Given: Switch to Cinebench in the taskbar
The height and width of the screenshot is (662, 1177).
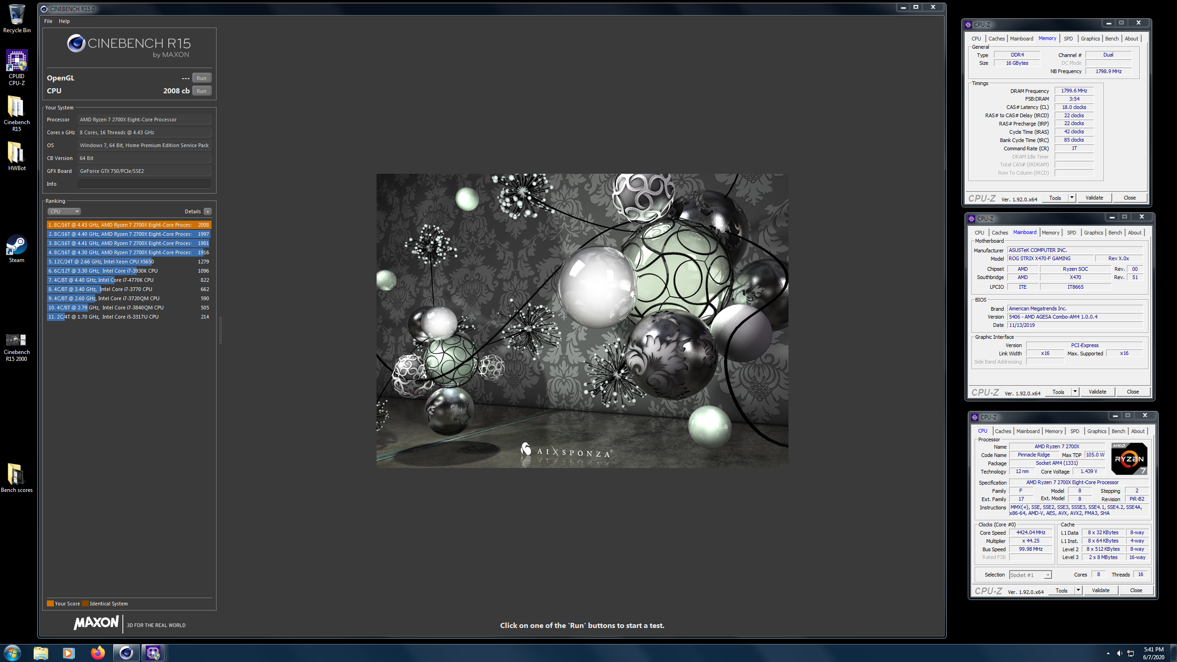Looking at the screenshot, I should [x=126, y=653].
